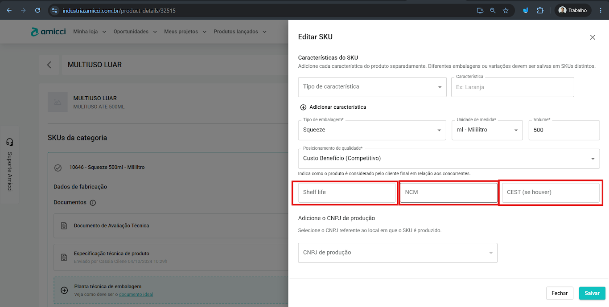This screenshot has height=307, width=609.
Task: Click the plus icon for Planta técnica de embalagem
Action: [x=64, y=290]
